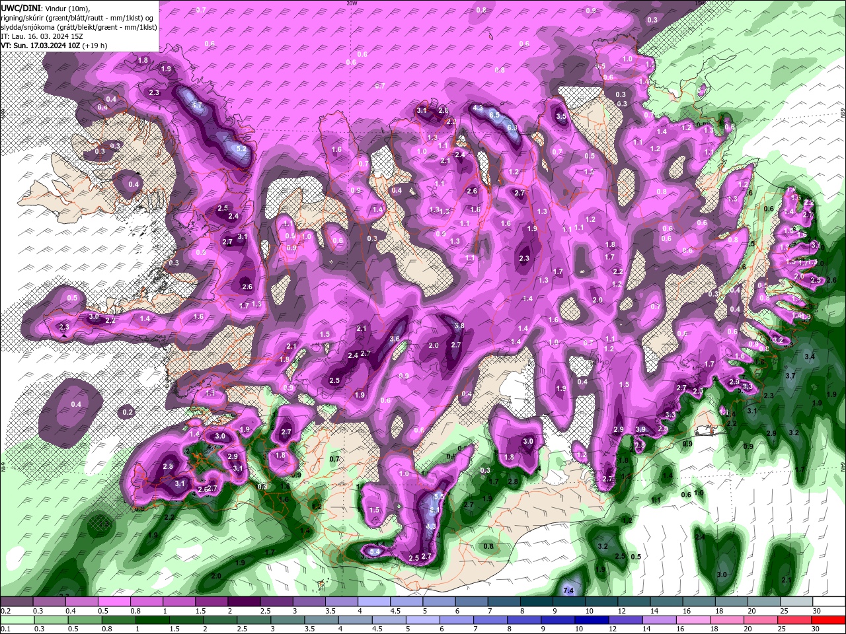This screenshot has height=634, width=846.
Task: Click the bright red rain swatch above 30
Action: tap(828, 620)
